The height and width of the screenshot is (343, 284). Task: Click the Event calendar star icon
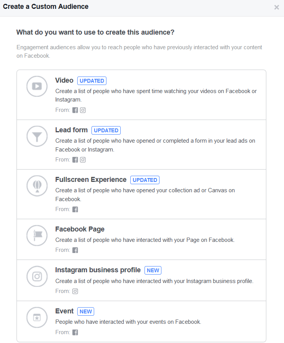[x=37, y=317]
